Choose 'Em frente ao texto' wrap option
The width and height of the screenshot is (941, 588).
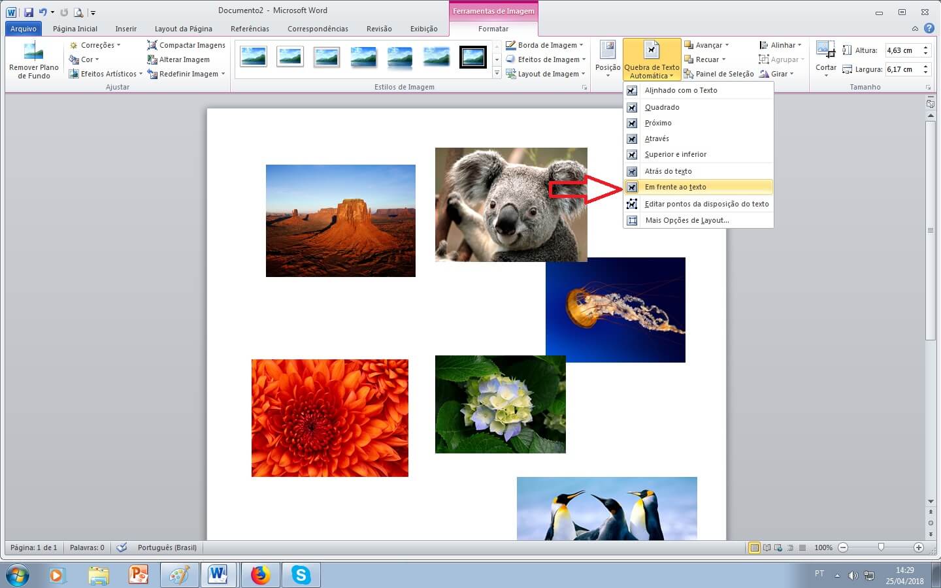pyautogui.click(x=675, y=187)
